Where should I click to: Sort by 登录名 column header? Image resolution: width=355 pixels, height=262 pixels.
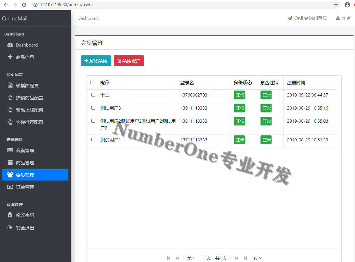click(x=203, y=83)
